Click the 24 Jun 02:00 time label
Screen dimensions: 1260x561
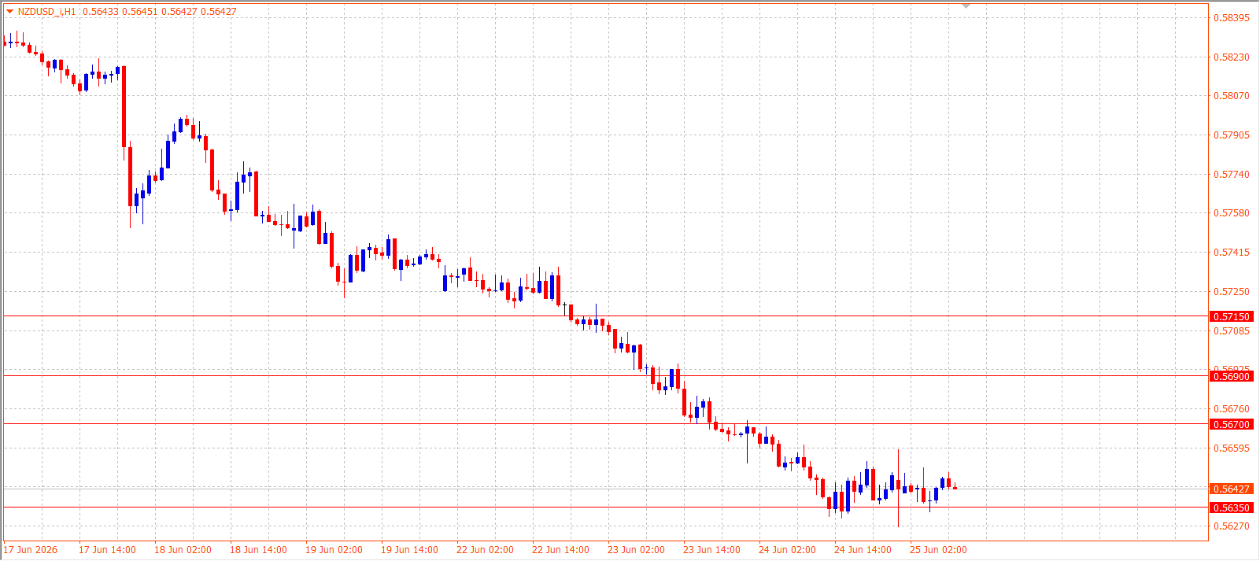(787, 550)
